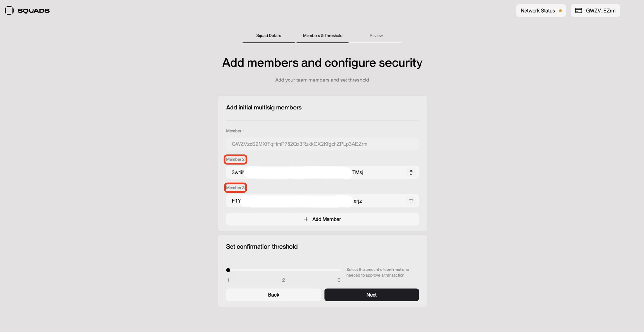Viewport: 644px width, 332px height.
Task: Proceed with the Next button
Action: tap(371, 295)
